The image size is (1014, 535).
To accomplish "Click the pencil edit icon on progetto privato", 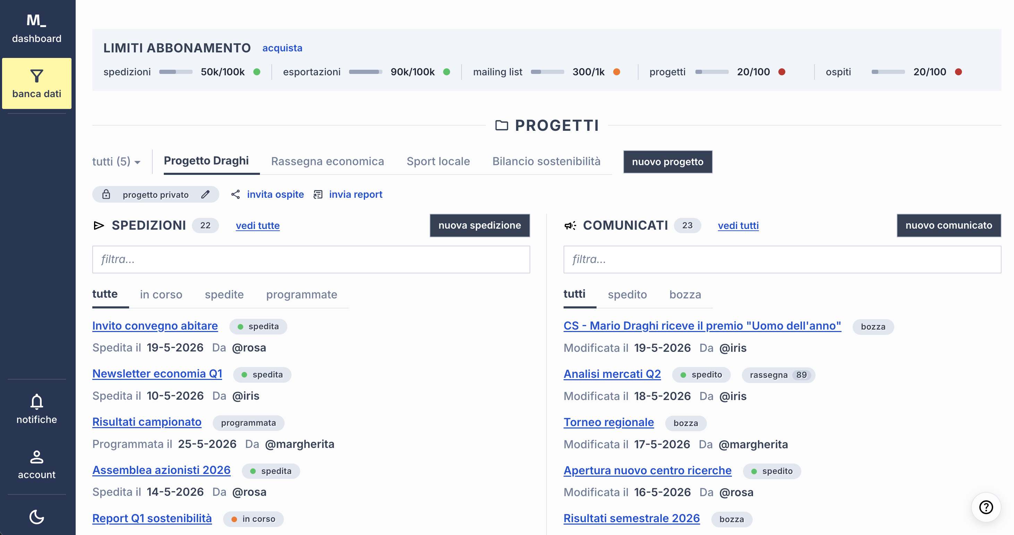I will click(205, 195).
